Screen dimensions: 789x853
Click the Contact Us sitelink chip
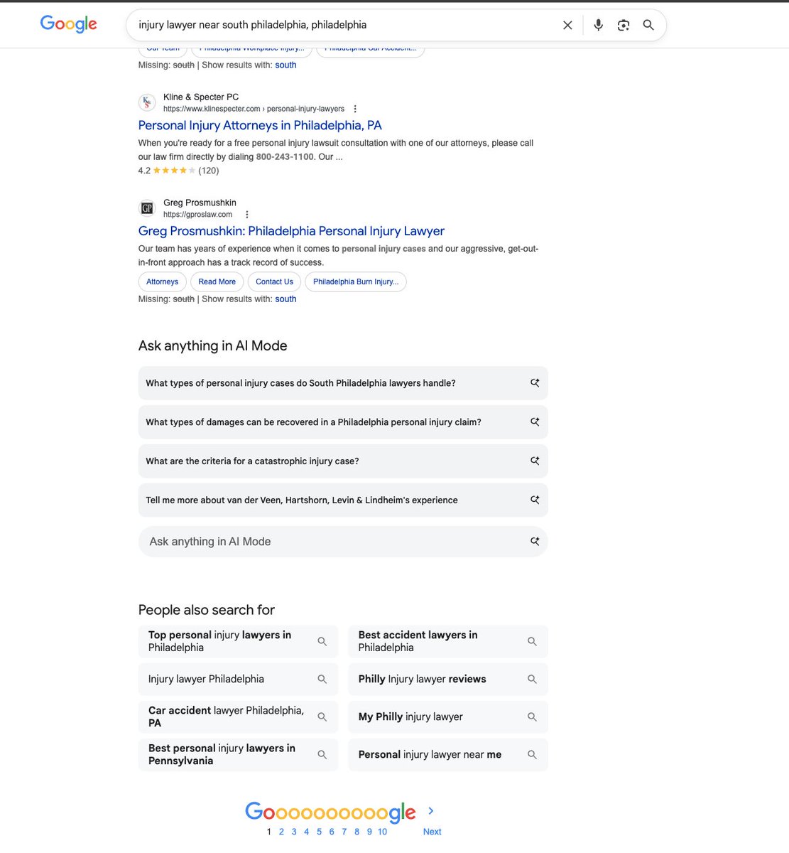274,281
